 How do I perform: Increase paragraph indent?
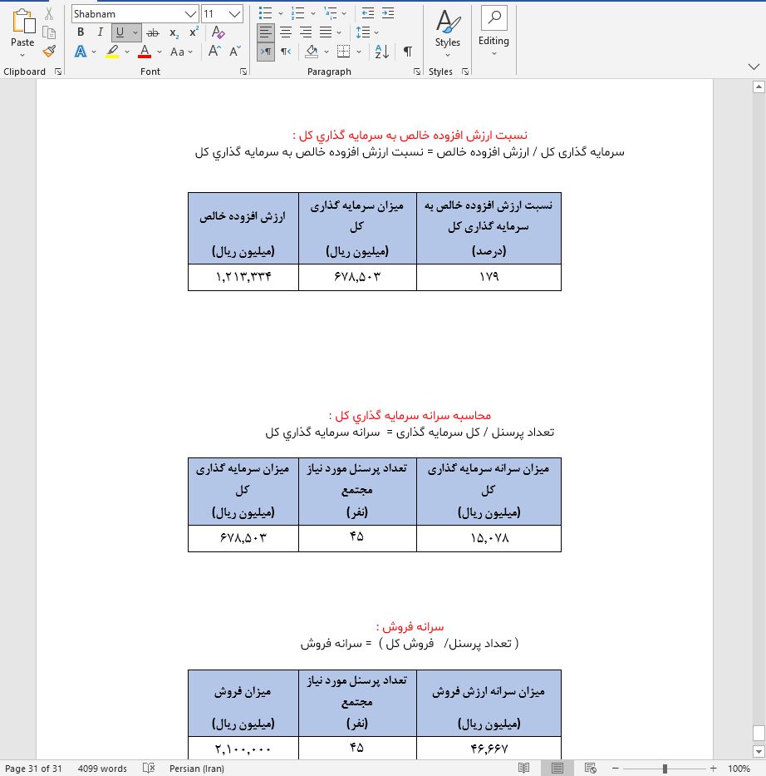(x=388, y=13)
